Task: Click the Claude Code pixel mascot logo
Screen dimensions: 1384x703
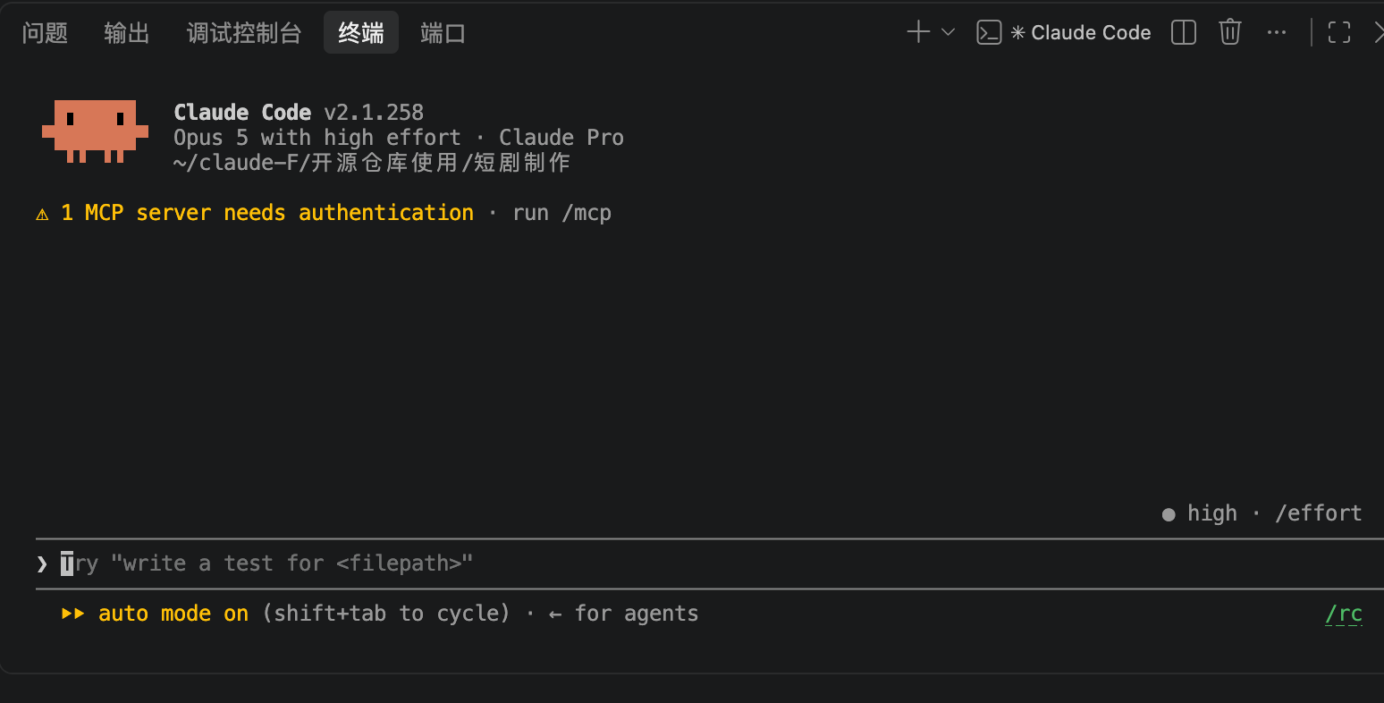Action: click(x=95, y=131)
